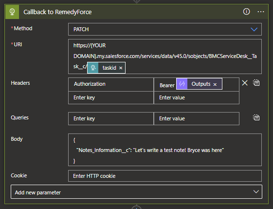Remove the taskid token from URI

(x=121, y=68)
